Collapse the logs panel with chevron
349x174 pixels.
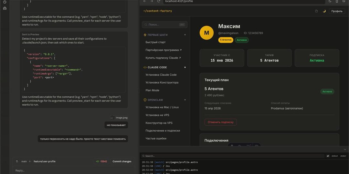[x=345, y=150]
